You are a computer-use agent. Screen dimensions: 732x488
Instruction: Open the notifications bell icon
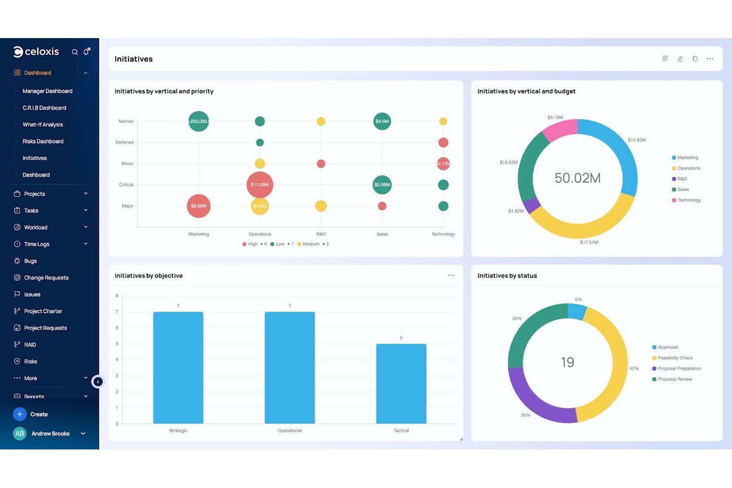(87, 51)
